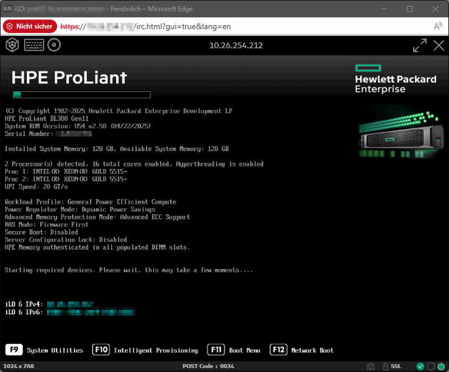
Task: Click the SSL lock icon
Action: tap(386, 366)
